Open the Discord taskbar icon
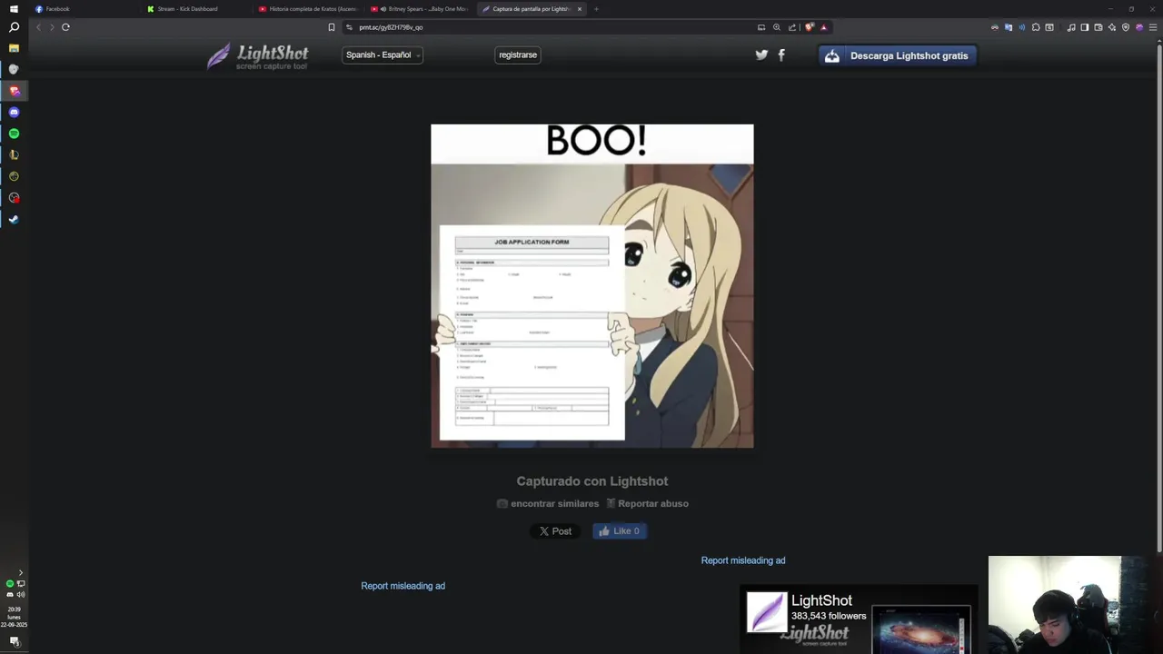The height and width of the screenshot is (654, 1163). pos(14,112)
